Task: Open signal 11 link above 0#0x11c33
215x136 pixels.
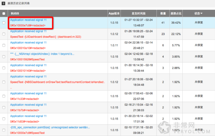Action: (x=28, y=93)
